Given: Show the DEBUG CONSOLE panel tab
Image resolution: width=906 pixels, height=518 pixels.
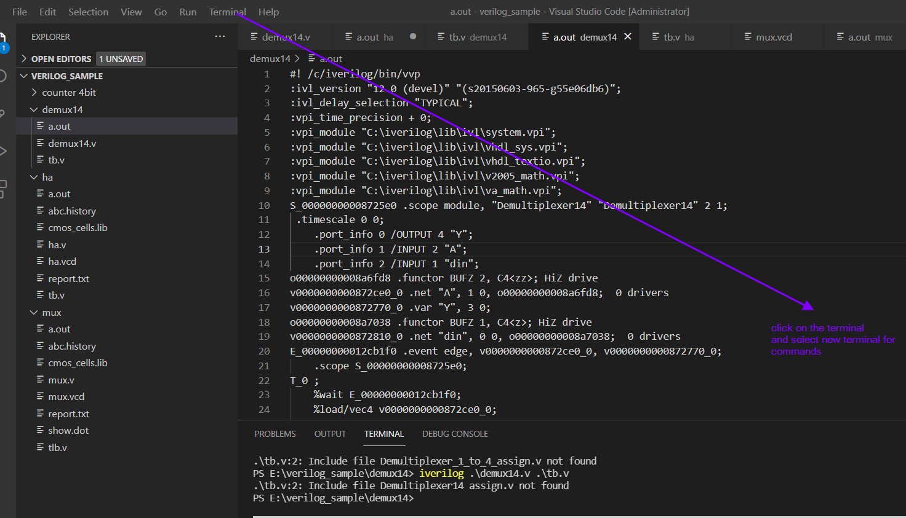Looking at the screenshot, I should click(x=455, y=434).
